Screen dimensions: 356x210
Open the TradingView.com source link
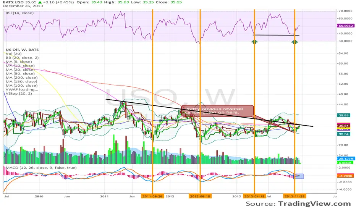pyautogui.click(x=315, y=204)
